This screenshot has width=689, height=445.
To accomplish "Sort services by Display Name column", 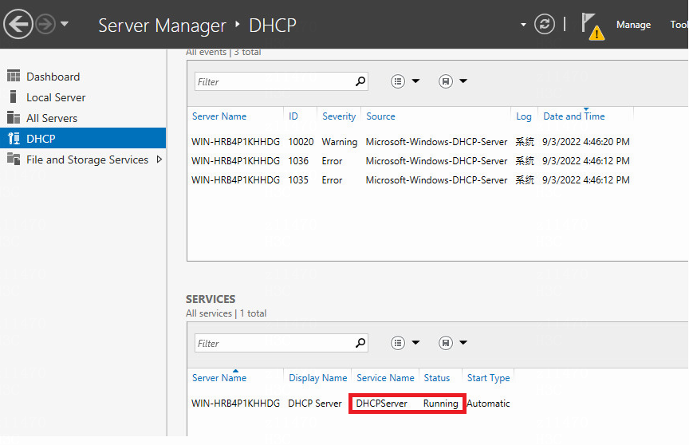I will [317, 378].
